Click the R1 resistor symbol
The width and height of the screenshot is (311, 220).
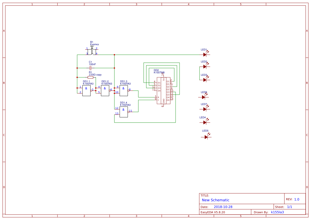pos(90,77)
